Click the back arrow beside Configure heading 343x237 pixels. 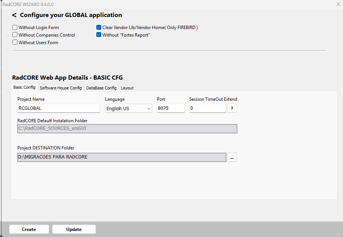tap(14, 15)
